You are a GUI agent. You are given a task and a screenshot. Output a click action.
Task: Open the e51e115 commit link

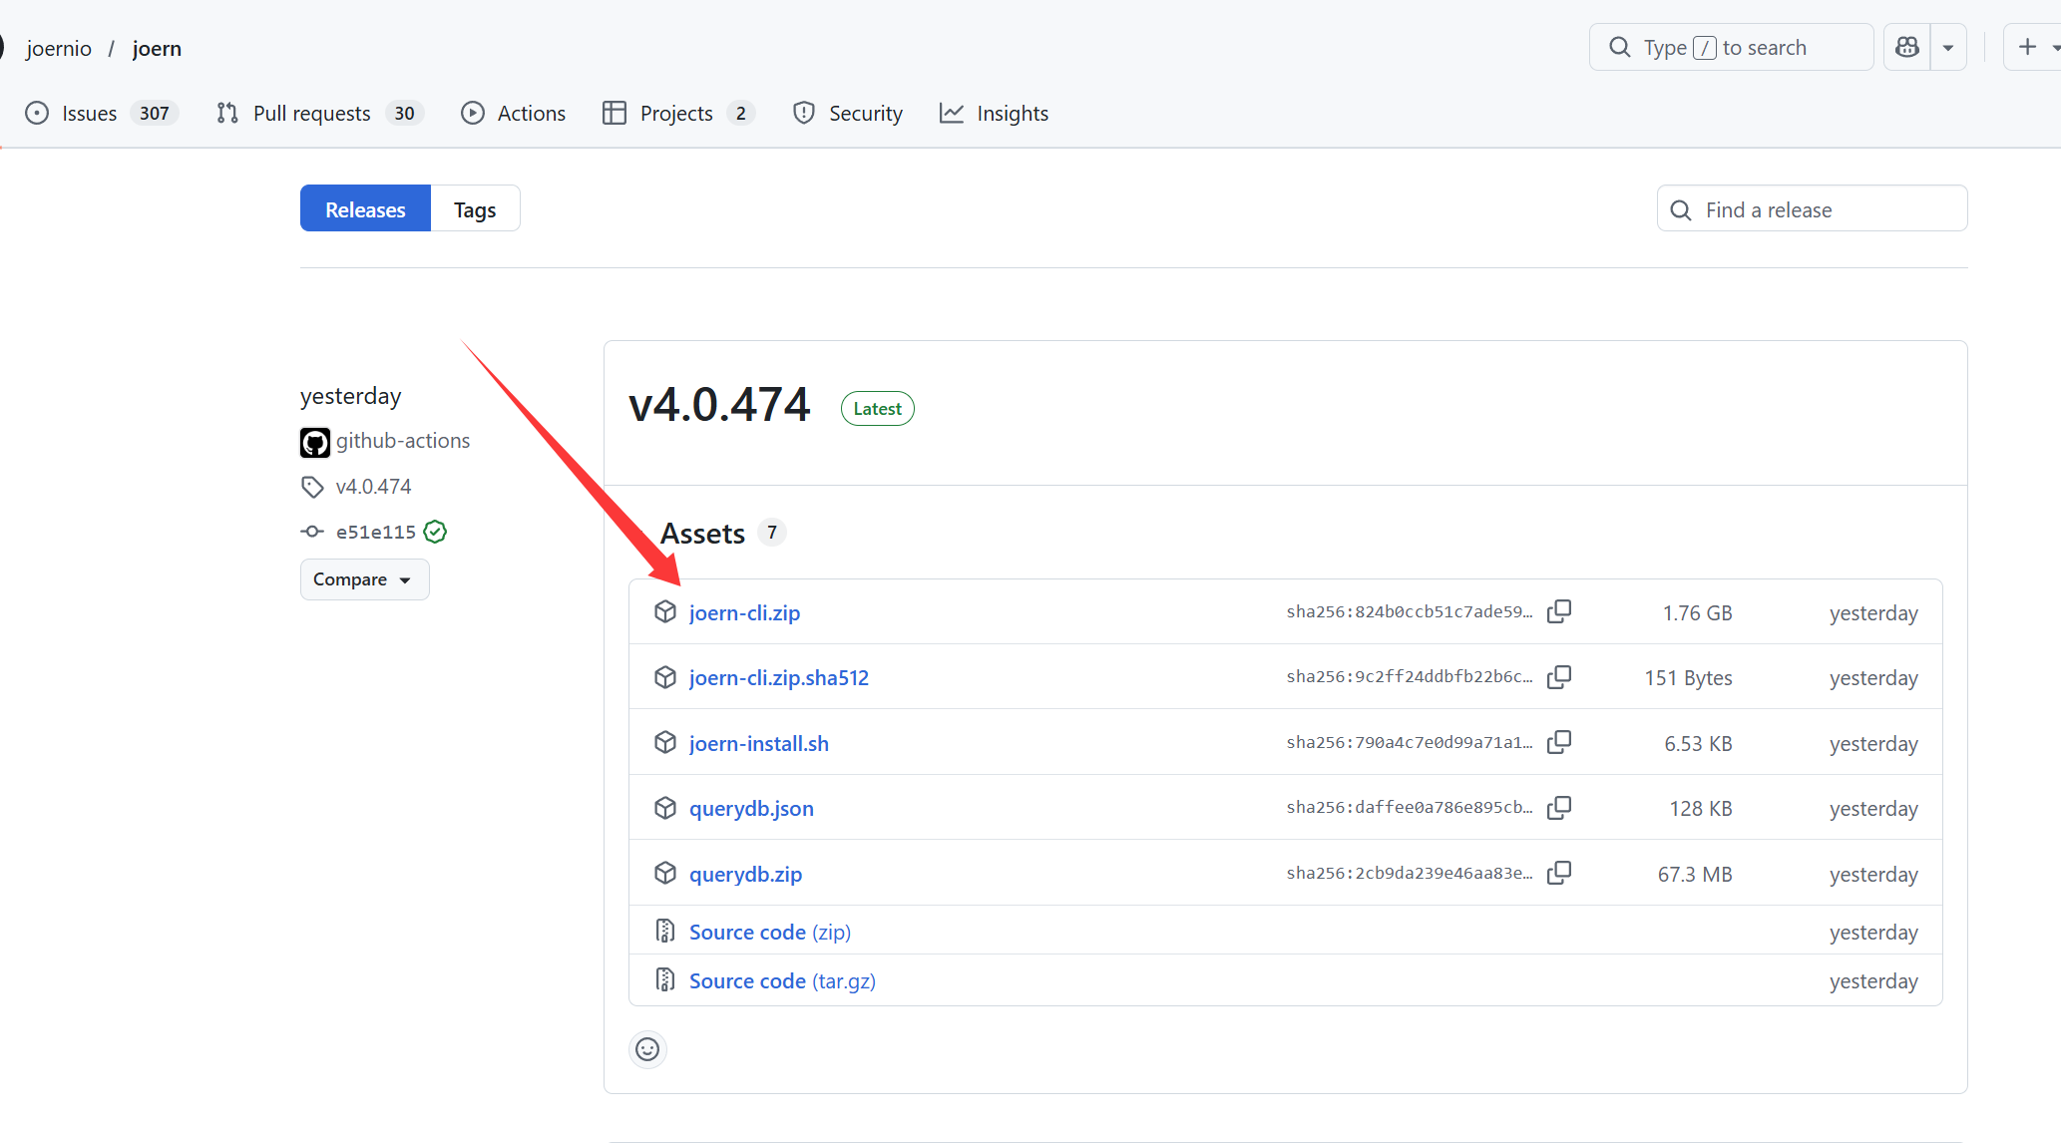[x=375, y=532]
